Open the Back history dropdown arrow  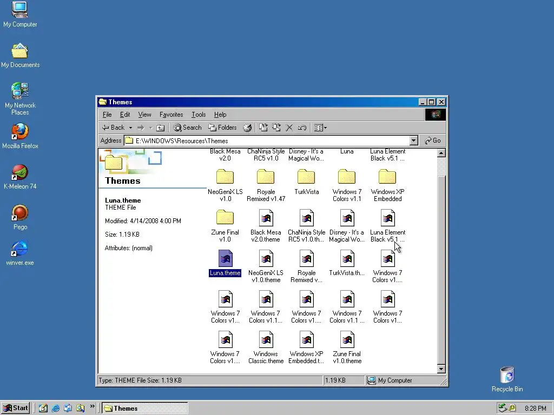point(130,128)
